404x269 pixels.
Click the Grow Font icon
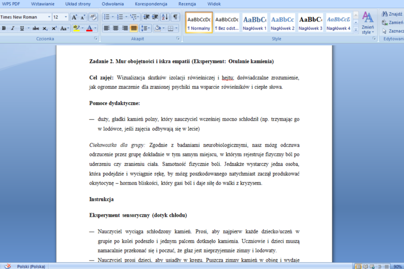74,17
